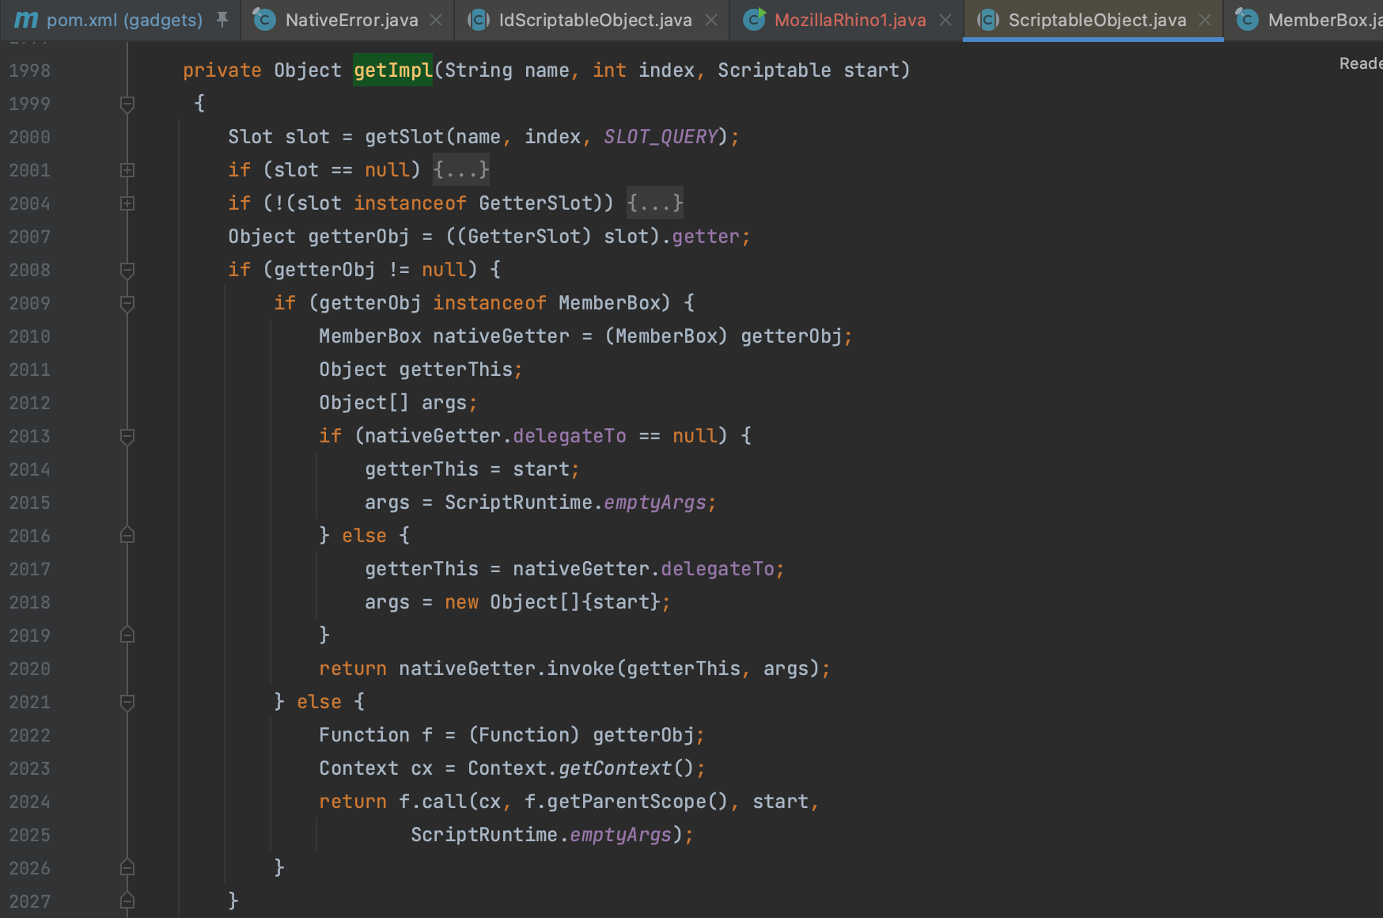Viewport: 1383px width, 918px height.
Task: Click the collapsed {...} after slot == null
Action: [x=461, y=170]
